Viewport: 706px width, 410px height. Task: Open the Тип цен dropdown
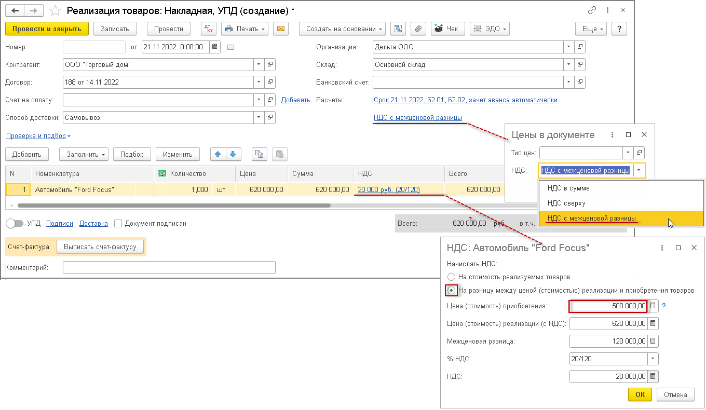pyautogui.click(x=628, y=153)
